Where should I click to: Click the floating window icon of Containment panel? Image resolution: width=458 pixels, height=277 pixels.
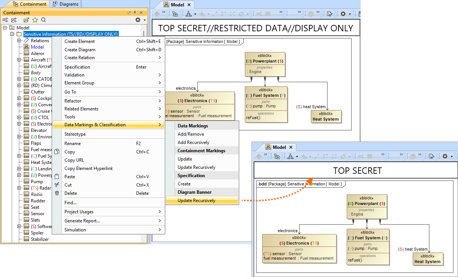coord(129,12)
